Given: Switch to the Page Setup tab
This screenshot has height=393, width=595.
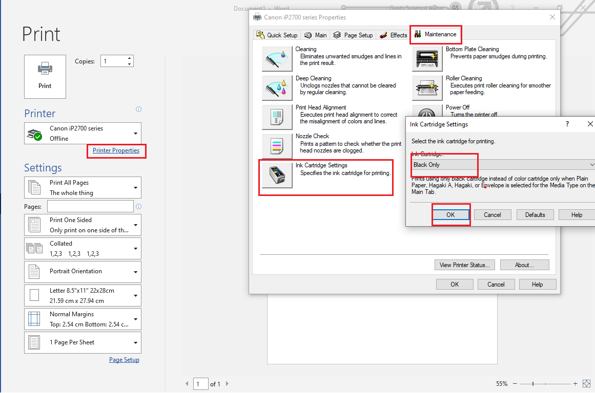Looking at the screenshot, I should coord(353,35).
